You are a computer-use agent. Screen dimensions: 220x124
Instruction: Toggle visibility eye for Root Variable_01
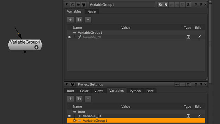click(x=69, y=116)
